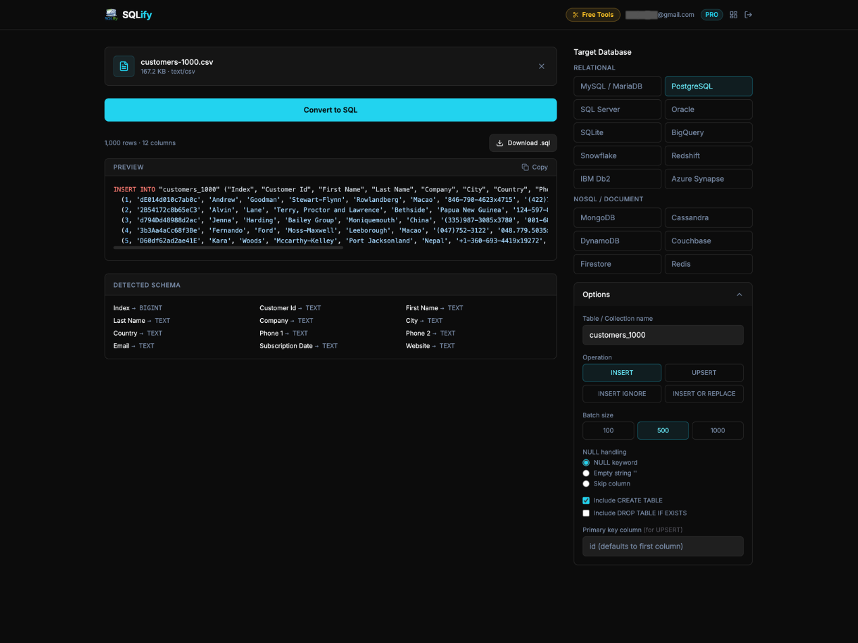Select MongoDB as target database
Screen dimensions: 858x643
[617, 217]
